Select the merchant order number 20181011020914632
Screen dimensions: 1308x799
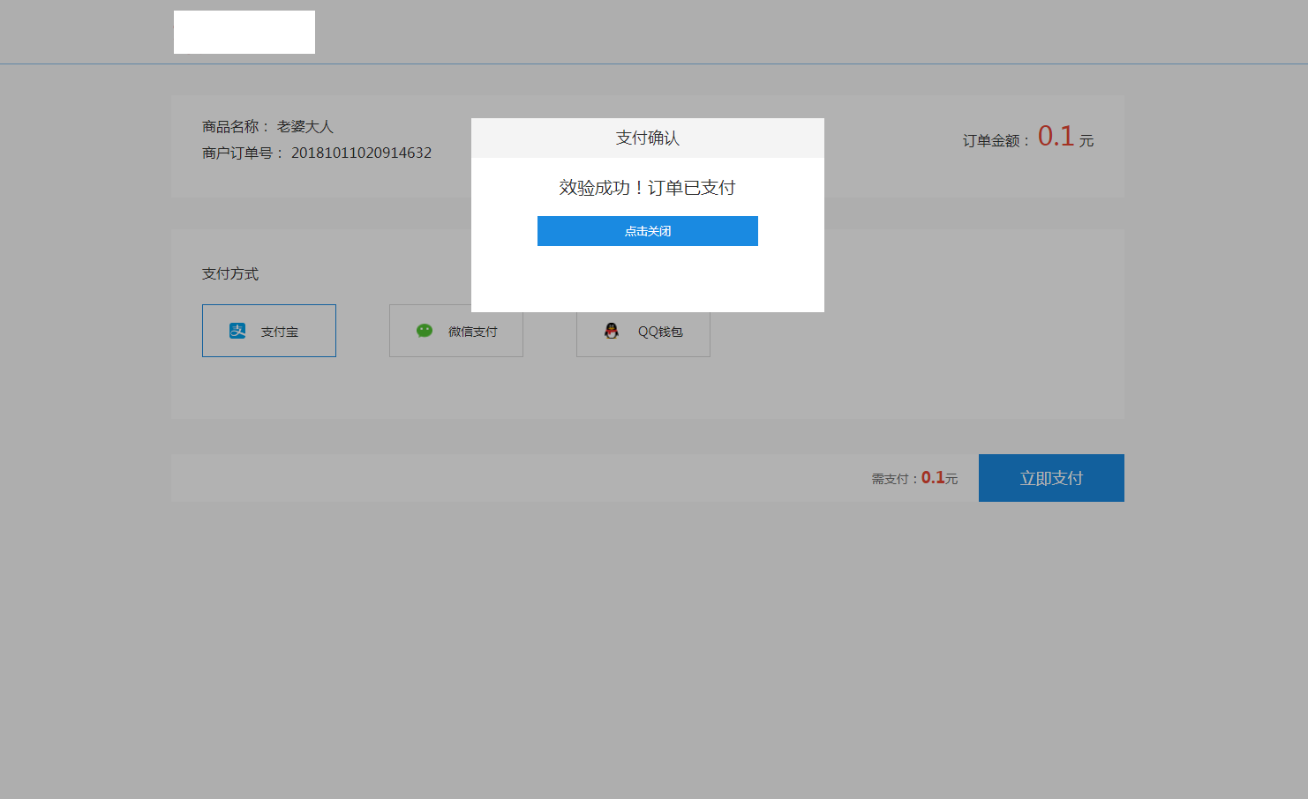[x=361, y=152]
